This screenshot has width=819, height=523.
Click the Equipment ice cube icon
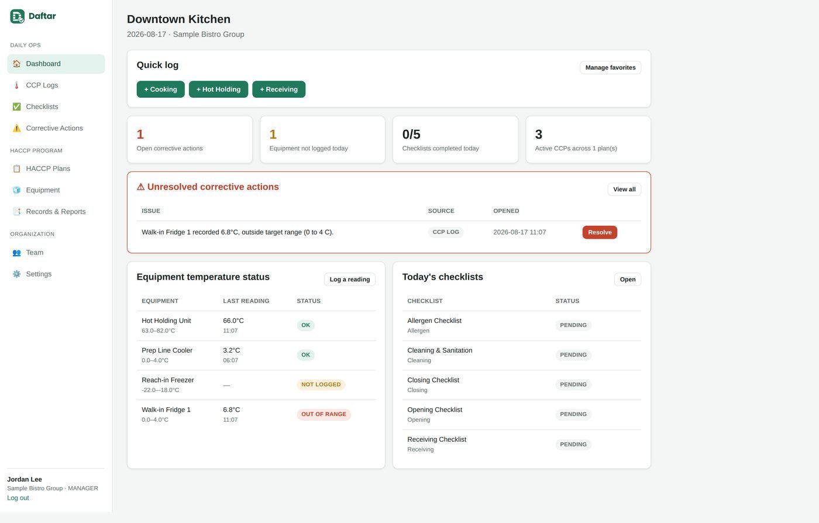(x=16, y=190)
